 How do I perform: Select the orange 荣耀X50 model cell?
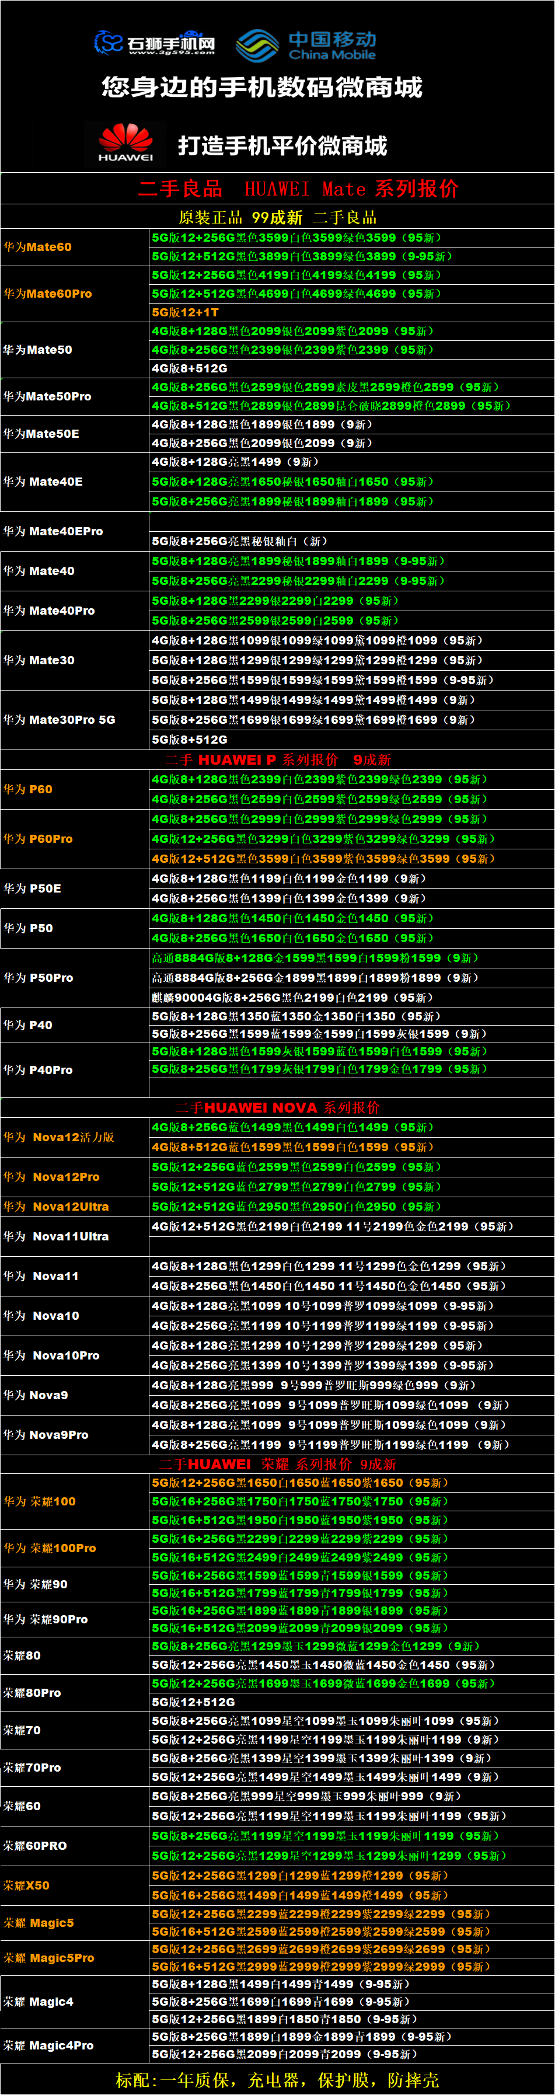coord(74,1885)
